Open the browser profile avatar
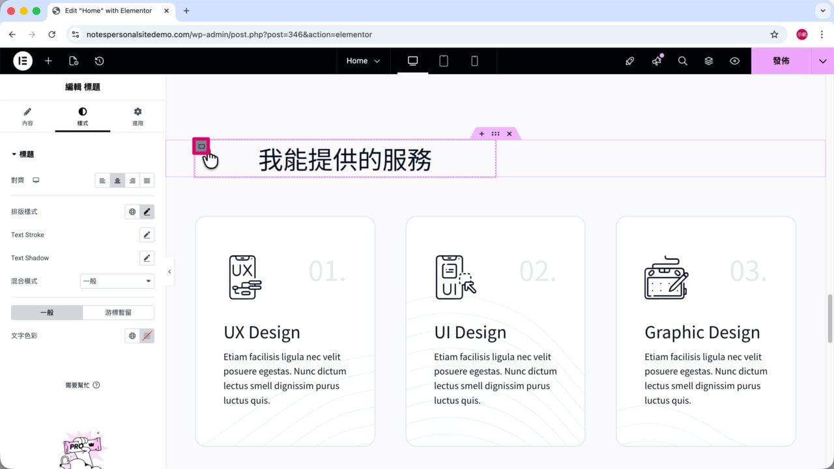The image size is (834, 469). (x=801, y=35)
